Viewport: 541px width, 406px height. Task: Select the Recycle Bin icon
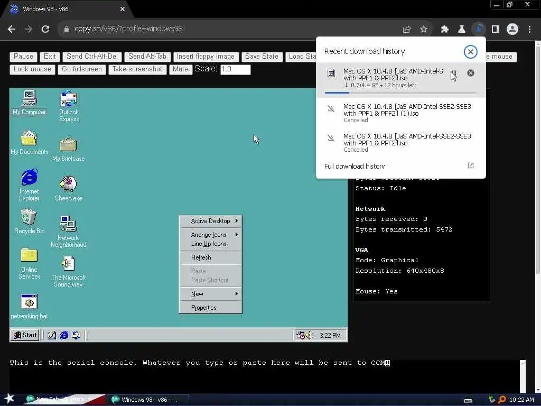[x=29, y=222]
